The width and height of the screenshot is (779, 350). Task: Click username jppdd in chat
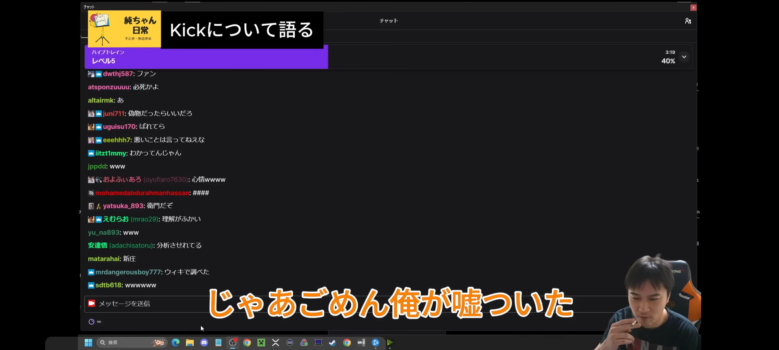(97, 166)
